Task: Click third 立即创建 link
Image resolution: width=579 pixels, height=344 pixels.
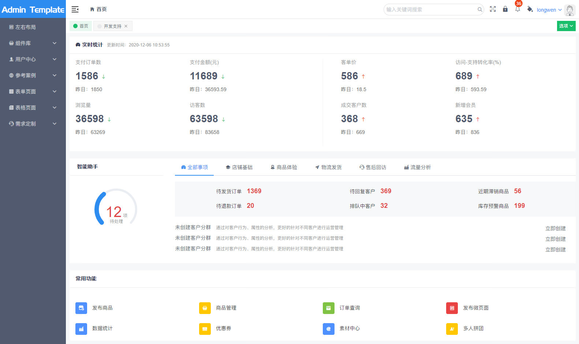Action: (556, 250)
